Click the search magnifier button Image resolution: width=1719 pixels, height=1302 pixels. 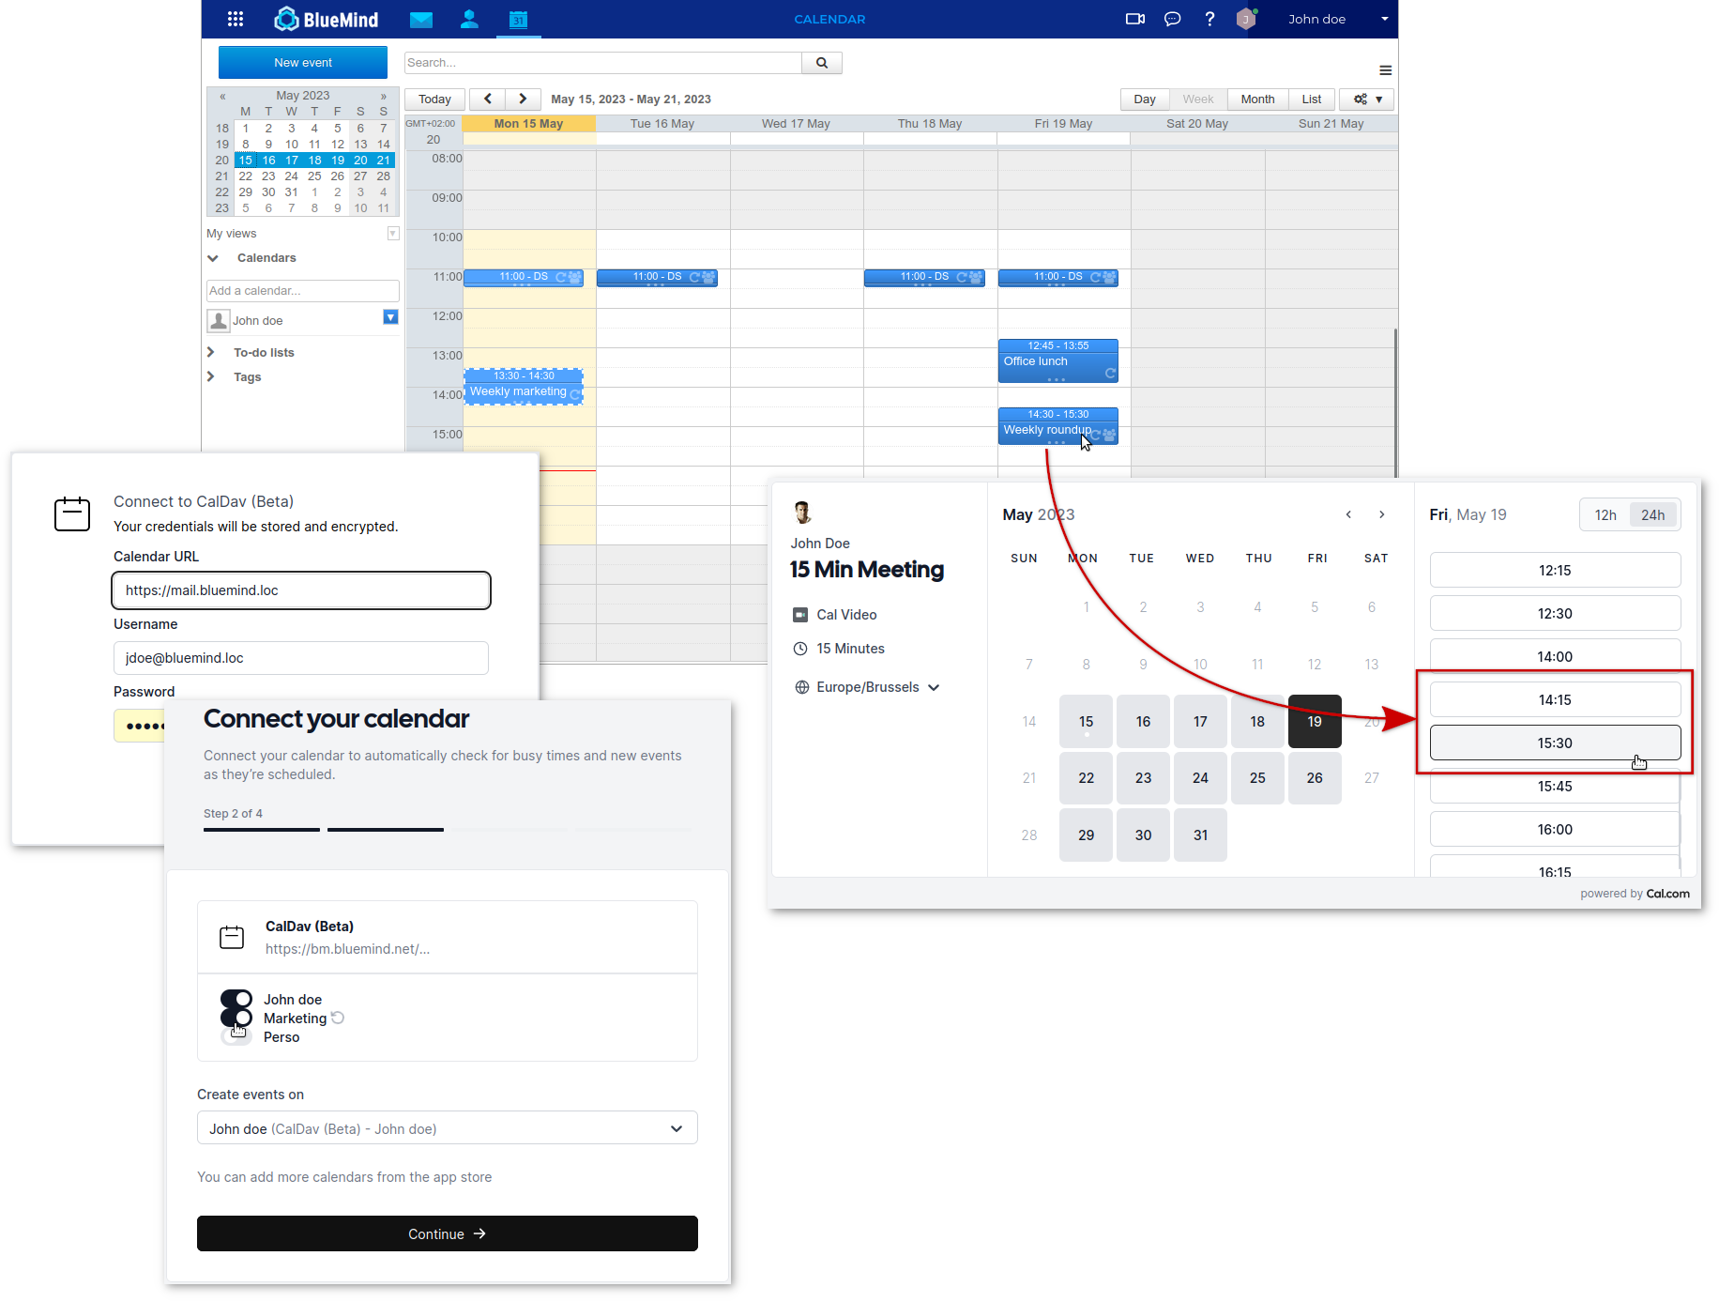[x=822, y=63]
